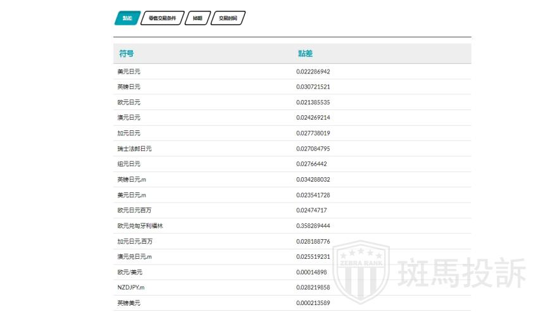Click the 欧元日元 symbol row
538x312 pixels.
[128, 103]
